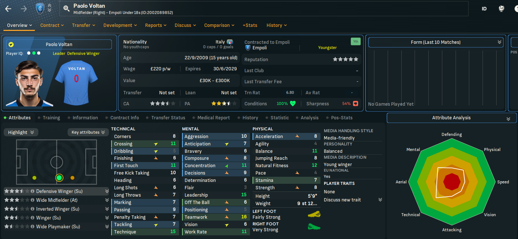The height and width of the screenshot is (239, 518).
Task: Click the Discuss new trait link
Action: (342, 200)
